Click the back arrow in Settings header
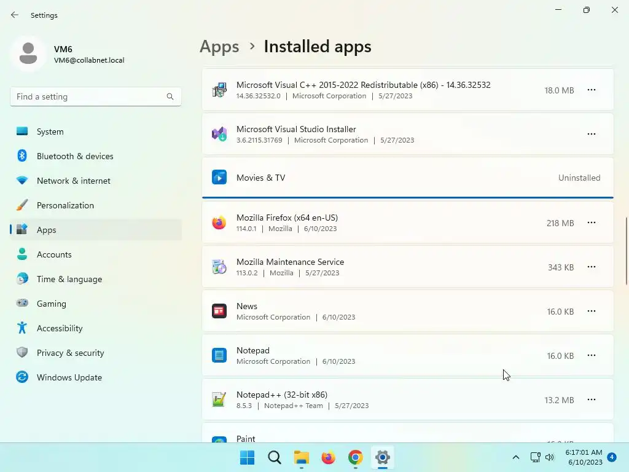 15,15
